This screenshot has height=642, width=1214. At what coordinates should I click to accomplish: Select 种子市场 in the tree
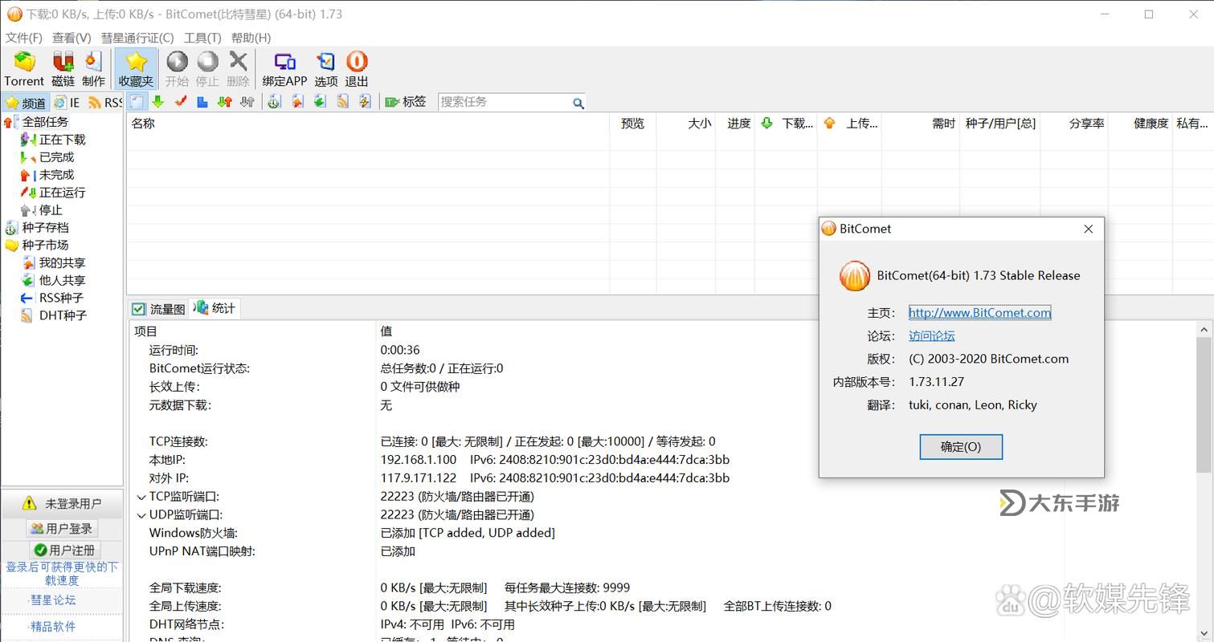(x=45, y=246)
